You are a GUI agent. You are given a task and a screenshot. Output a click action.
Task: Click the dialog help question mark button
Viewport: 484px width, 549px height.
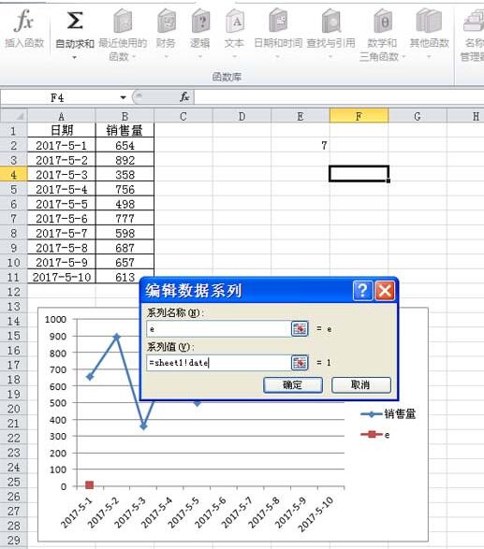coord(362,290)
